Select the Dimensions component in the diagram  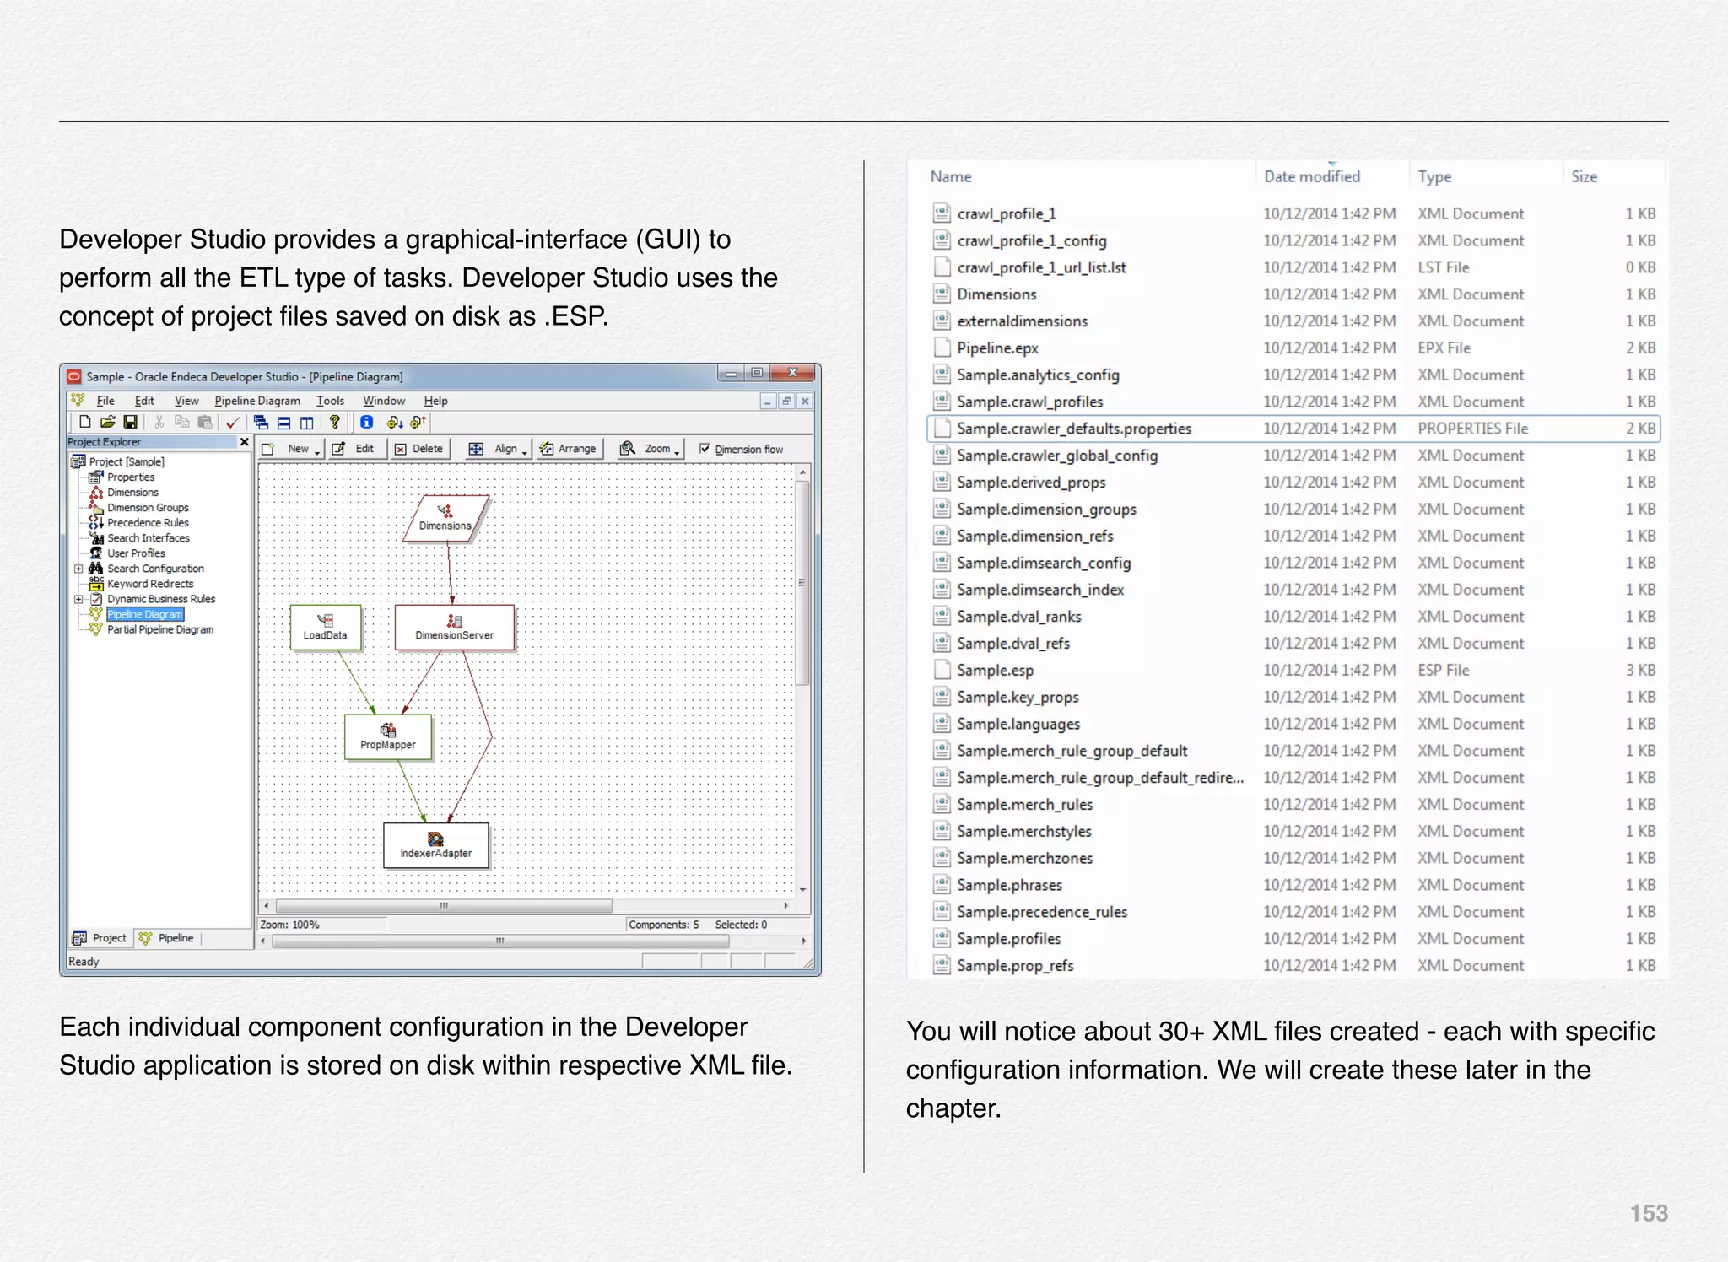click(445, 518)
